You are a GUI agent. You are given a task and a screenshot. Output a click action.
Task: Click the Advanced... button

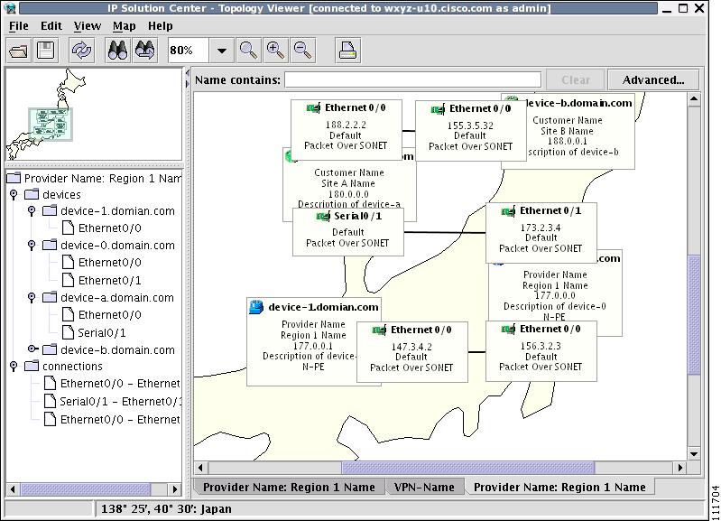click(653, 80)
